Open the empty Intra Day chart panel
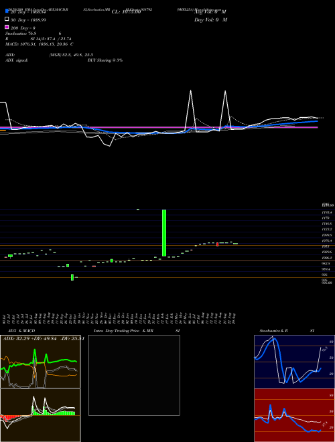This screenshot has width=335, height=442. point(134,375)
